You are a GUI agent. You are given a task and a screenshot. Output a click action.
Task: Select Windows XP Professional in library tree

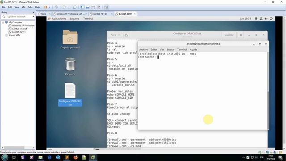tap(21, 25)
